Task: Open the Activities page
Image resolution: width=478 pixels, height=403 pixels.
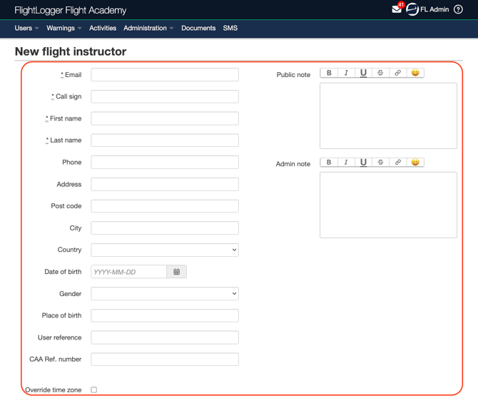Action: (103, 28)
